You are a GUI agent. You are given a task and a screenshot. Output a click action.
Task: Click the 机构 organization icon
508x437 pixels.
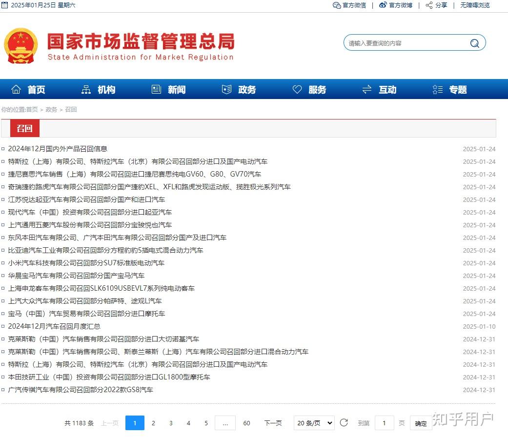click(85, 89)
